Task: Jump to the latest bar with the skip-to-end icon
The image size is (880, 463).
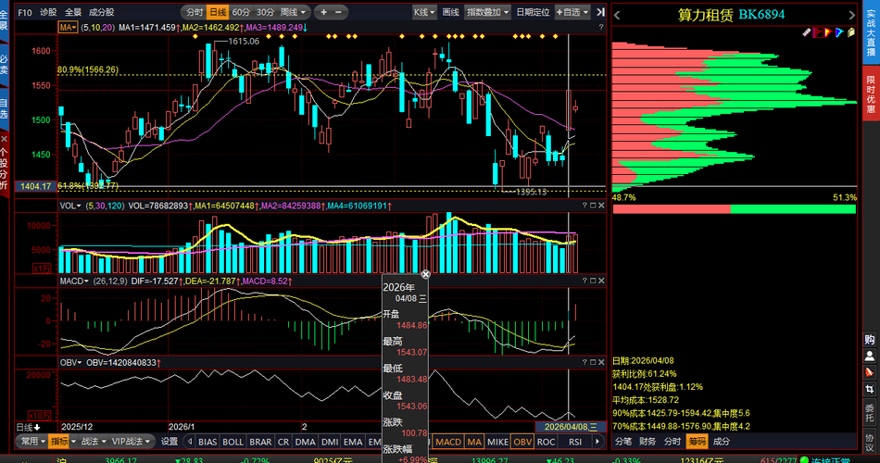Action: tap(600, 12)
